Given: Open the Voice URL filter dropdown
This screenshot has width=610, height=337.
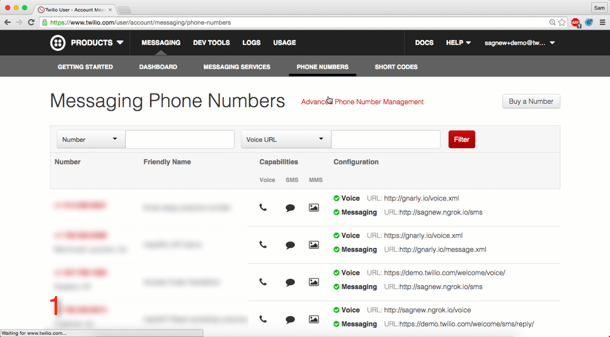Looking at the screenshot, I should coord(286,139).
